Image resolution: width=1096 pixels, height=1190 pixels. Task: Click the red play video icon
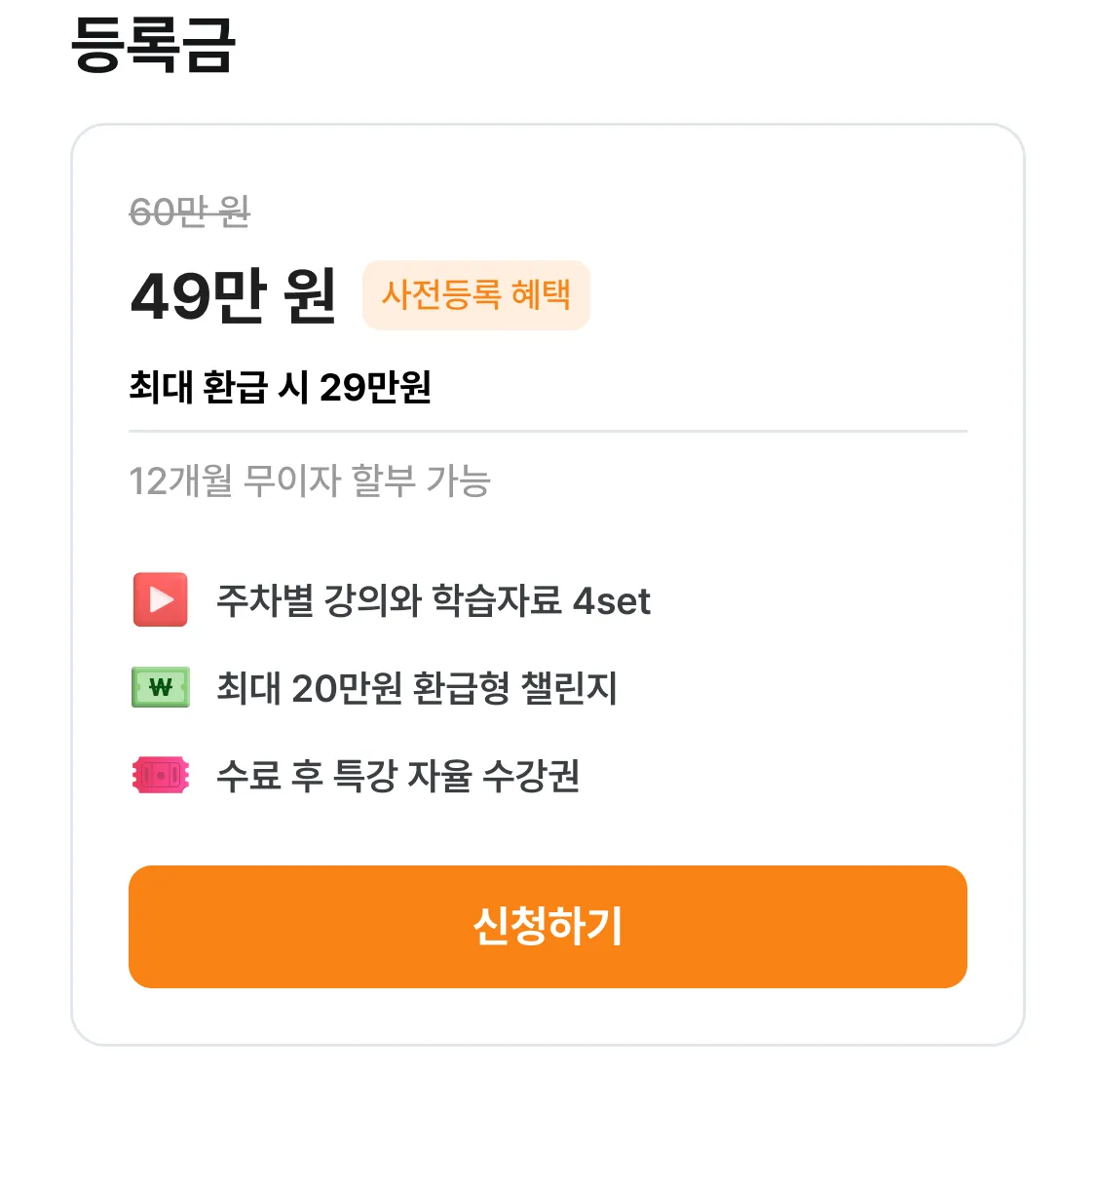161,599
